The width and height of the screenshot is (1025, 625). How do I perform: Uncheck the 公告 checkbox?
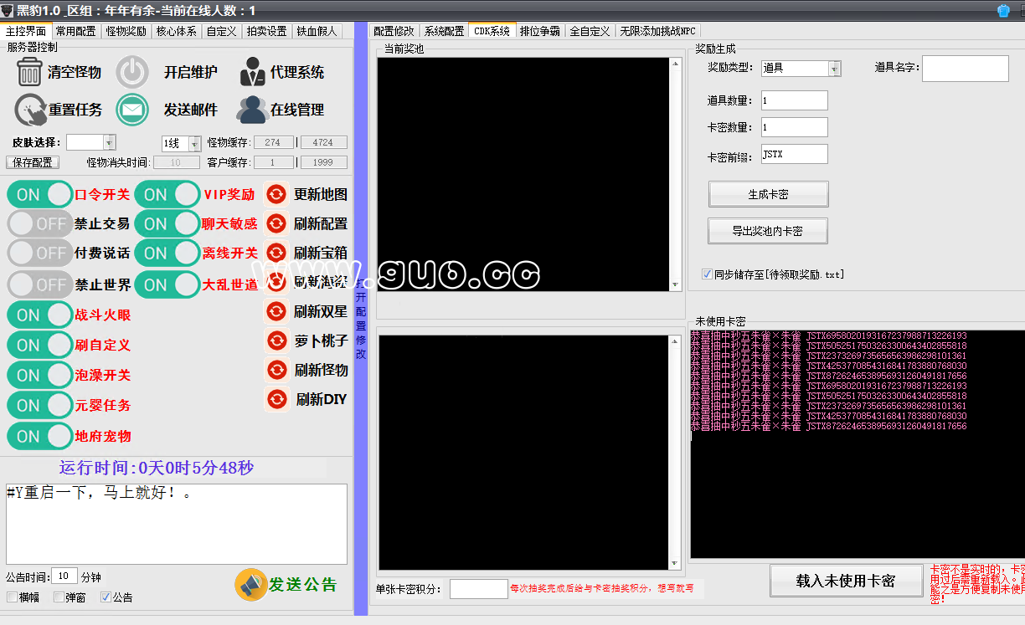pyautogui.click(x=106, y=597)
